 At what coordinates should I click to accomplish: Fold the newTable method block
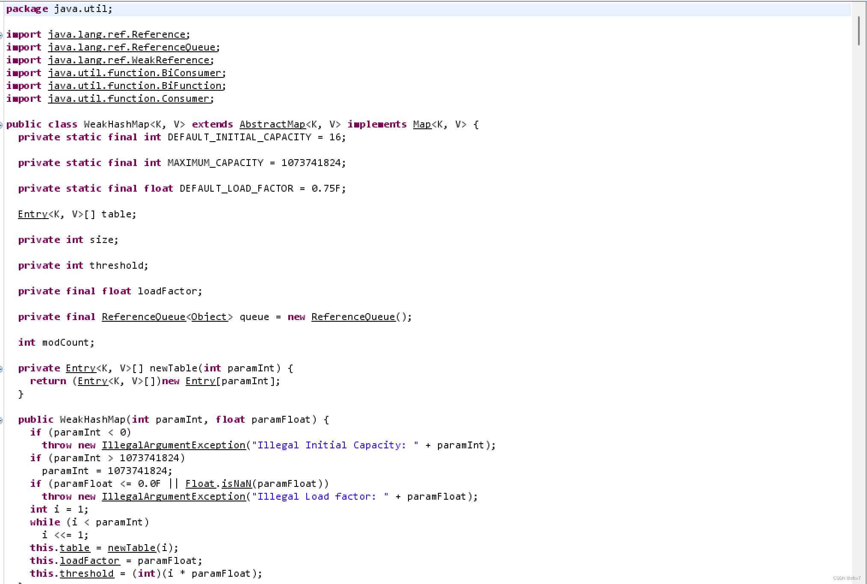(x=1, y=369)
